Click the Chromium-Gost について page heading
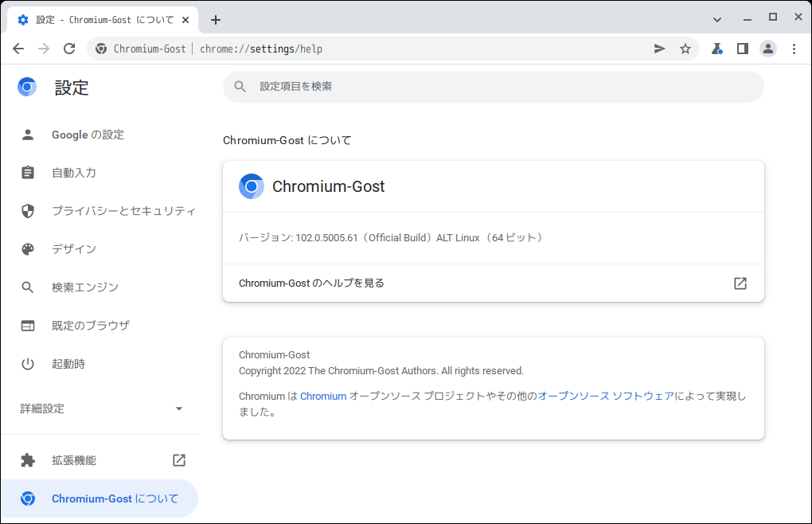Viewport: 812px width, 524px height. [287, 140]
